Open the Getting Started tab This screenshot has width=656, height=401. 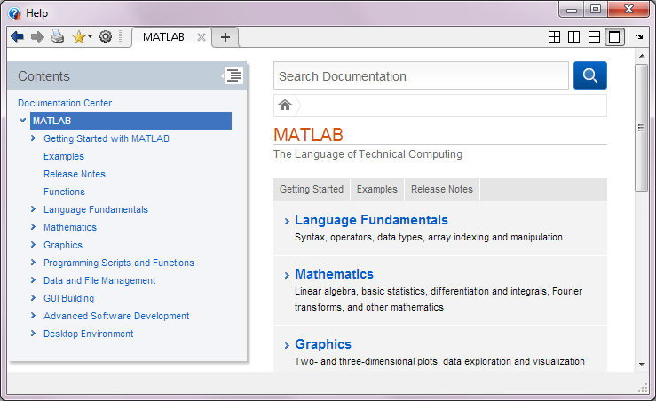pos(312,190)
